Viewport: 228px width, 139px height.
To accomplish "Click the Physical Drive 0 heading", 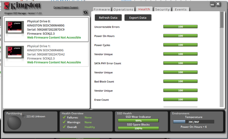I will click(39, 21).
